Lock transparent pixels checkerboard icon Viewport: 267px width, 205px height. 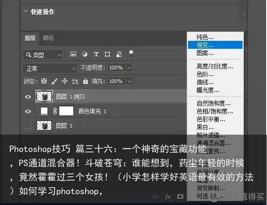pyautogui.click(x=44, y=81)
